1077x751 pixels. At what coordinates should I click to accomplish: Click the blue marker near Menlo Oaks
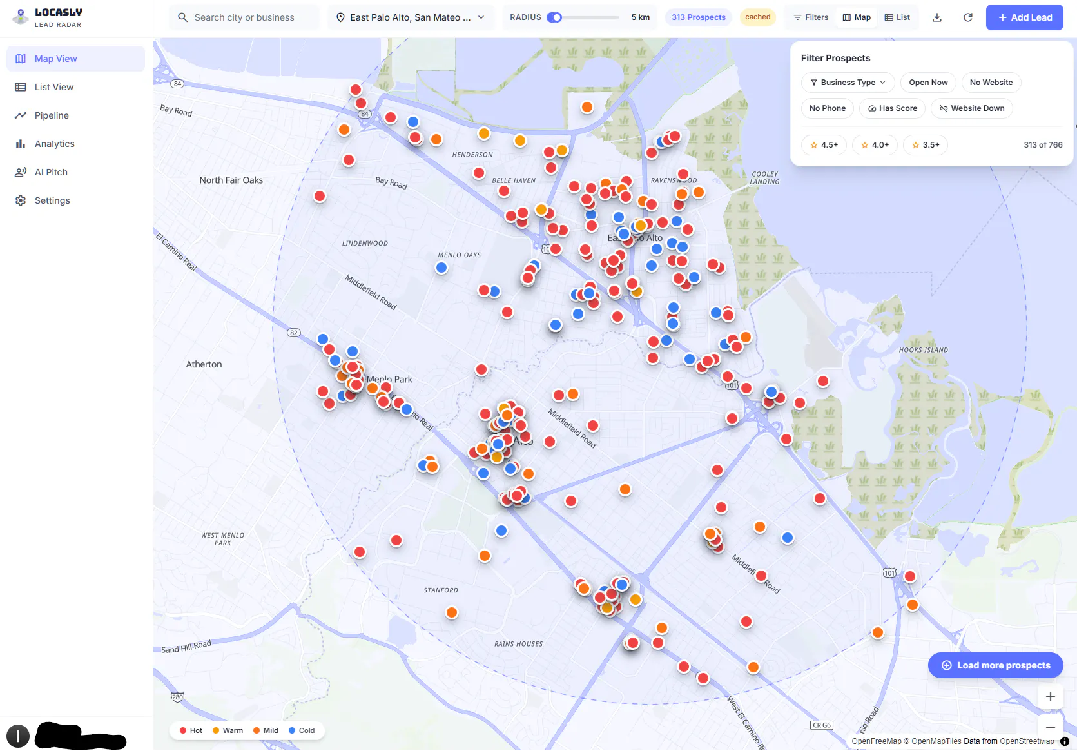tap(441, 268)
